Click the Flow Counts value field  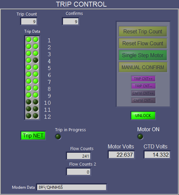pos(79,156)
